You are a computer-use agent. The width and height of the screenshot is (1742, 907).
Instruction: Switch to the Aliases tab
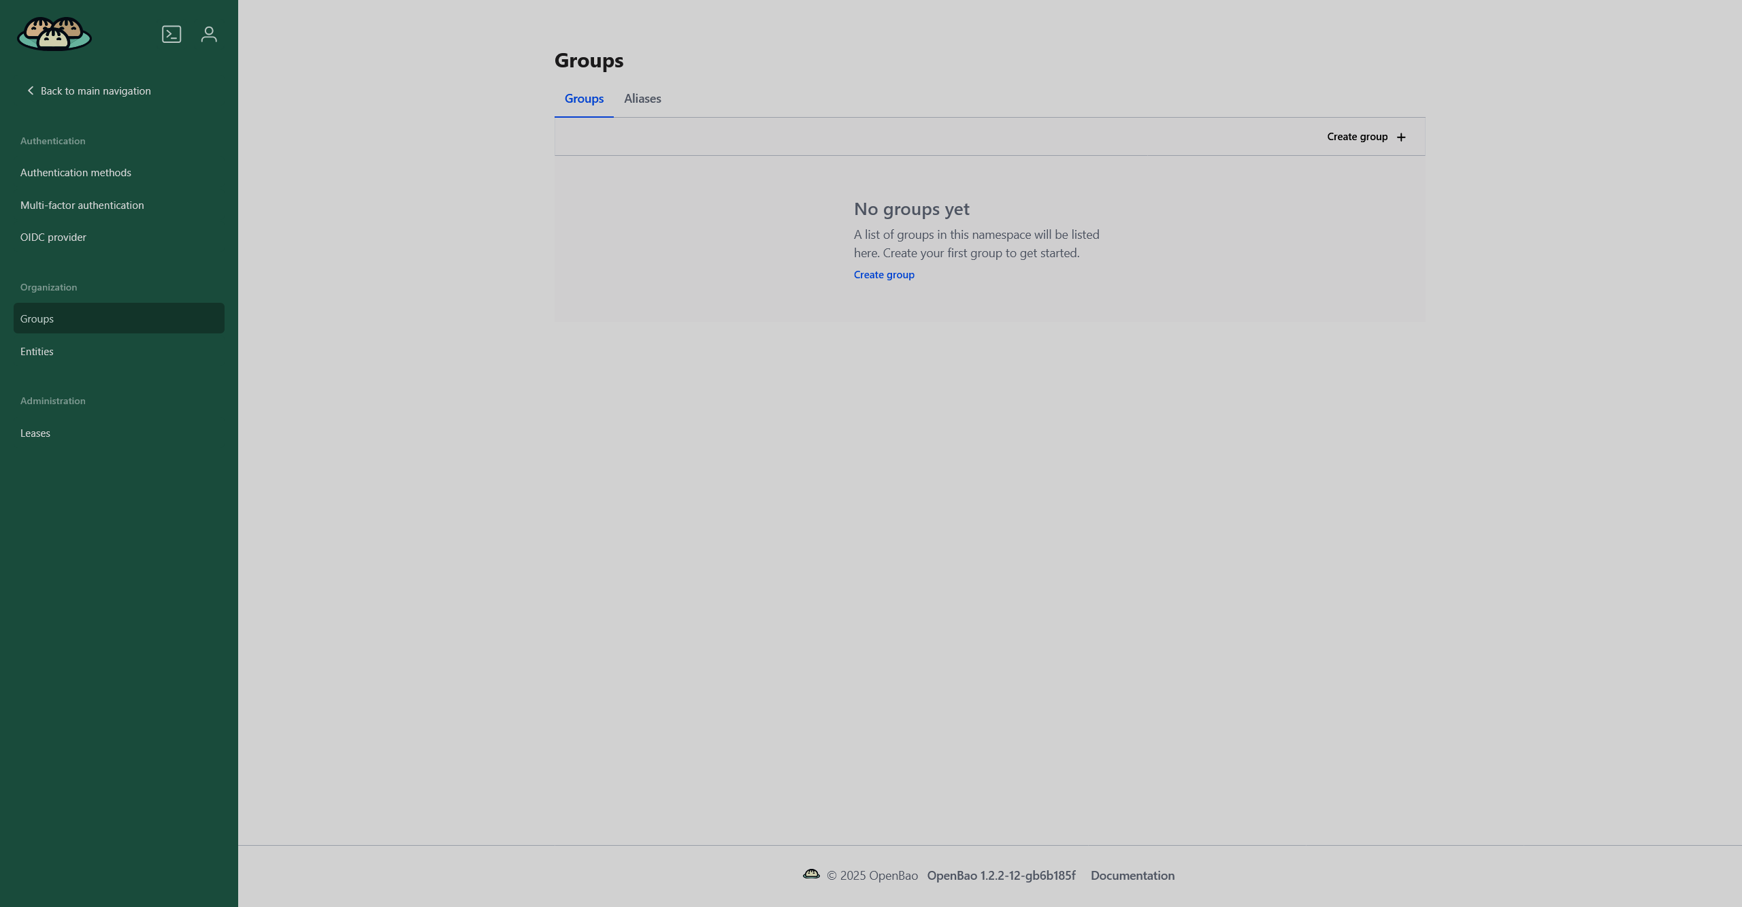642,99
